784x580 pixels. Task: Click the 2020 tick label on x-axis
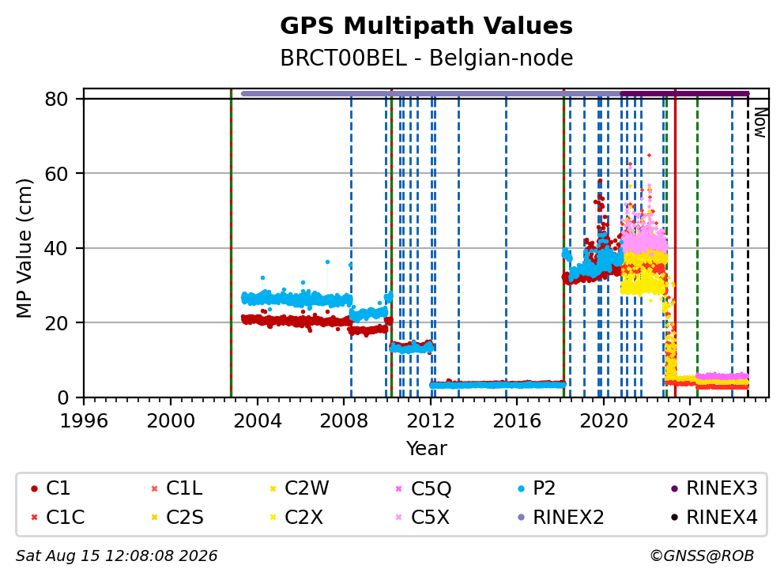tap(604, 421)
